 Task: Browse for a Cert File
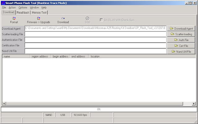click(x=181, y=46)
